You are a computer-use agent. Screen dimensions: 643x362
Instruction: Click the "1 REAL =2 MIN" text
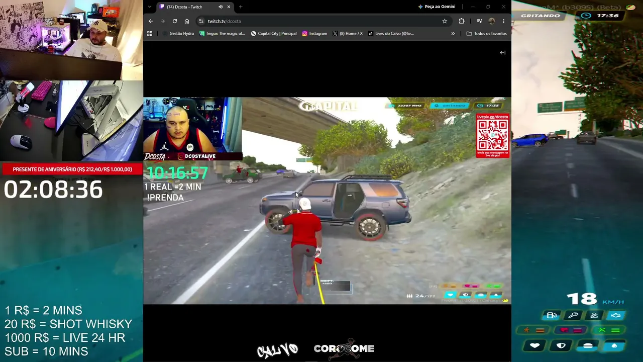(173, 187)
